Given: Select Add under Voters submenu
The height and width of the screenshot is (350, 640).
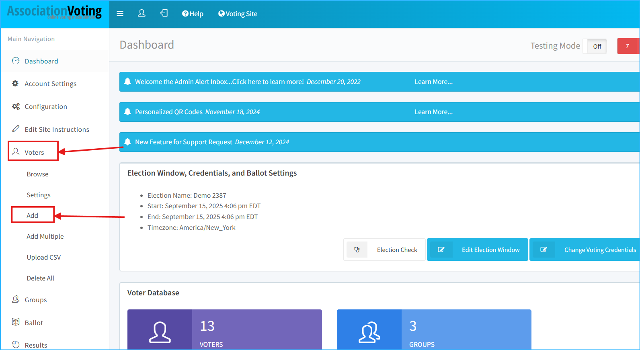Looking at the screenshot, I should pos(33,215).
